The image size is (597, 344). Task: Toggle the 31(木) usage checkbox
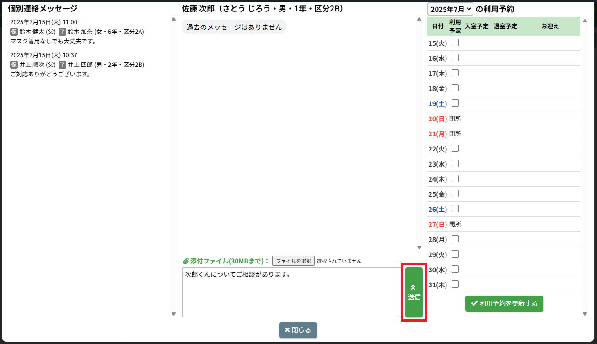tap(455, 285)
